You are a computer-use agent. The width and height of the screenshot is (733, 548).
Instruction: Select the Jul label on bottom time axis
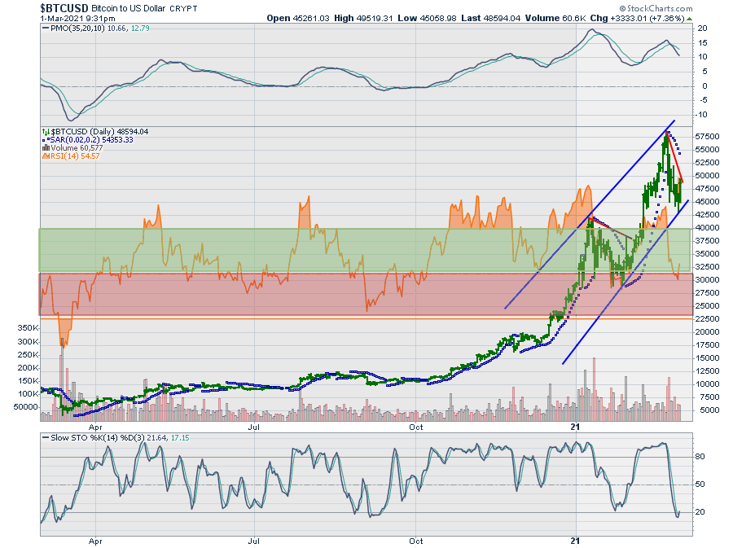(254, 540)
